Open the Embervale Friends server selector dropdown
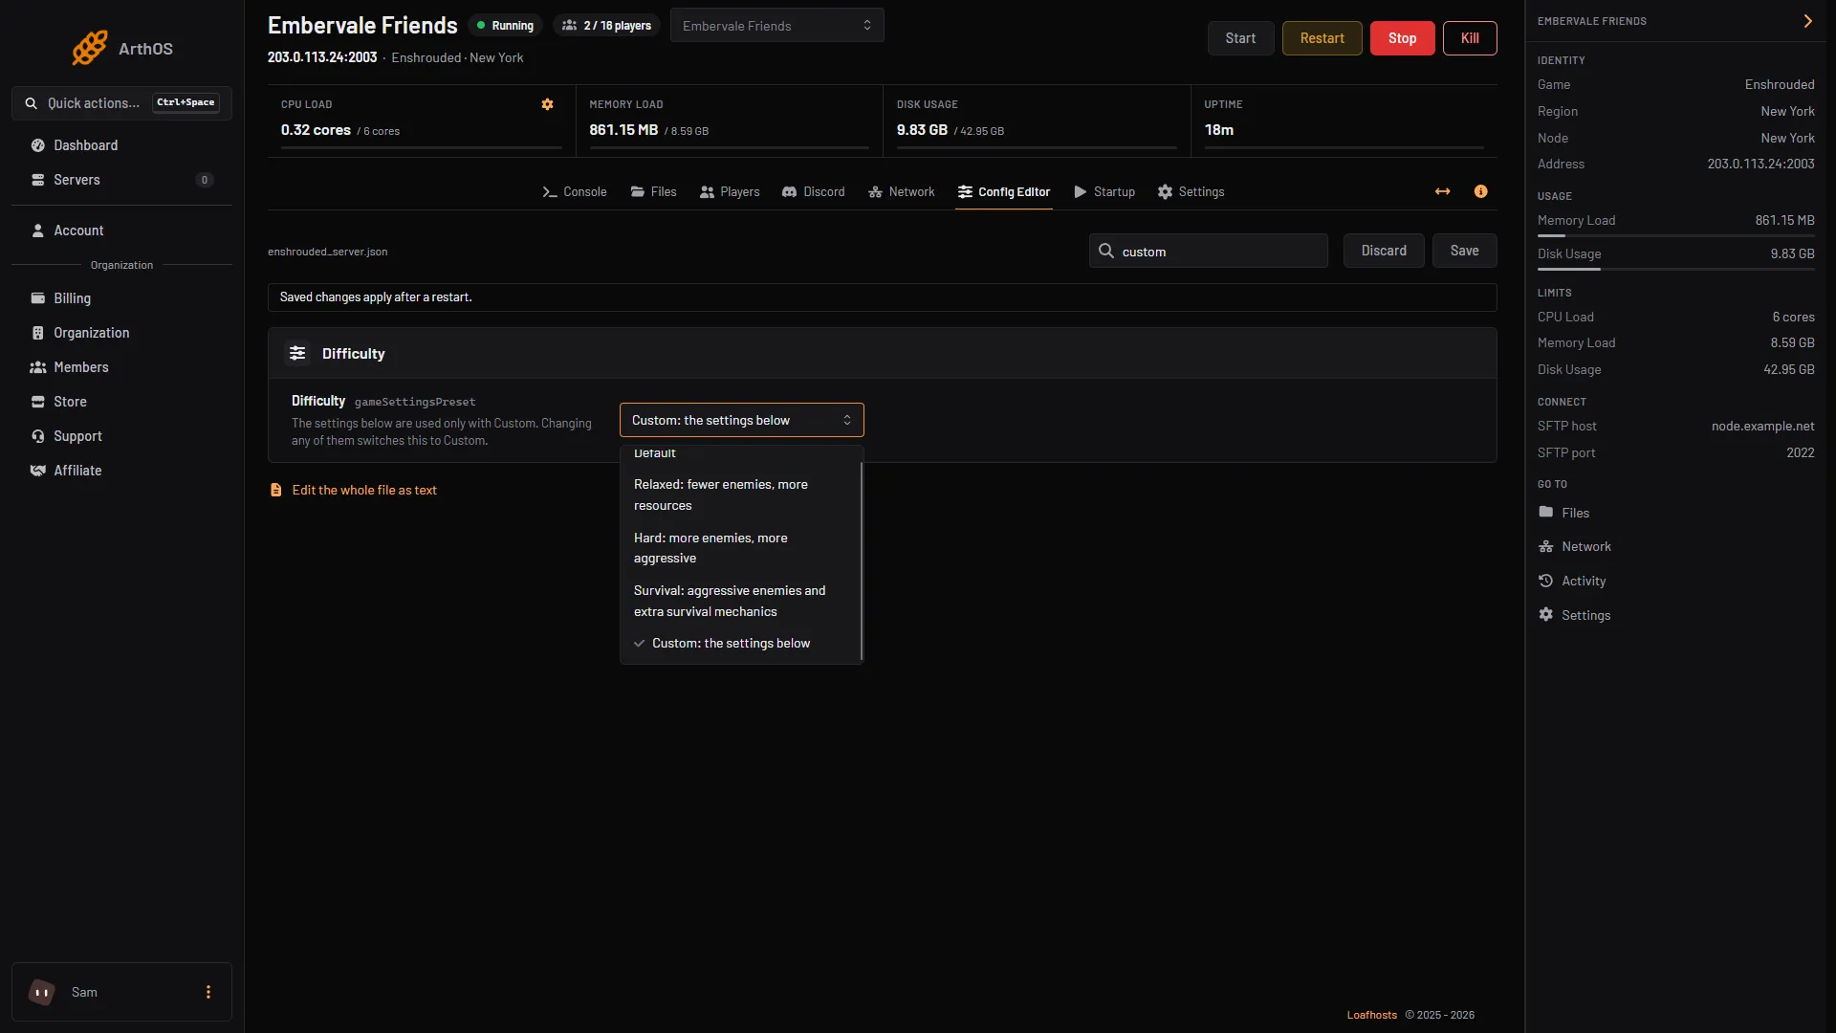The image size is (1836, 1033). [776, 26]
